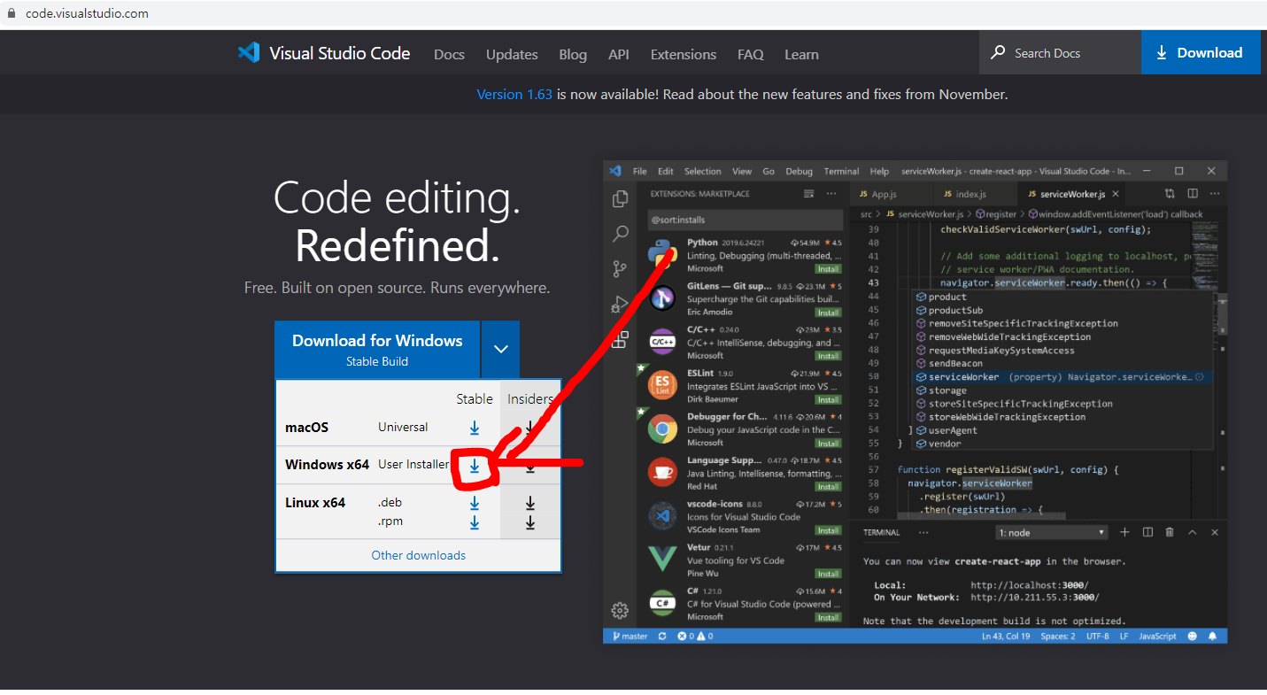This screenshot has width=1267, height=695.
Task: Open the Version 1.63 link
Action: [514, 94]
